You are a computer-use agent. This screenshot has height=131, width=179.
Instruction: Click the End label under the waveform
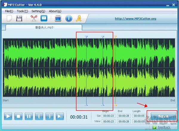point(173,100)
